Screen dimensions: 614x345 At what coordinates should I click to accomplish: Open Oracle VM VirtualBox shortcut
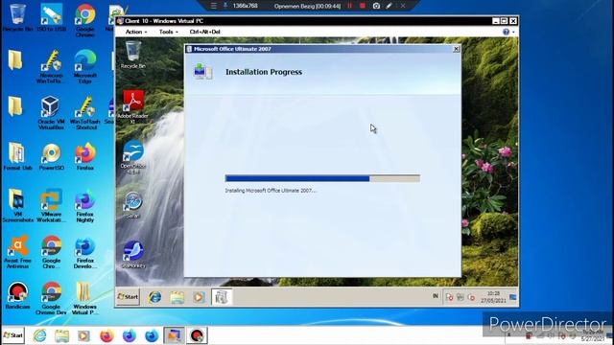[x=51, y=113]
